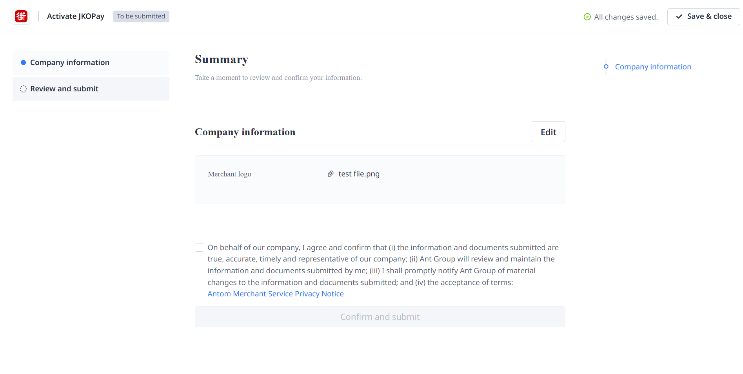Click the green saved-status check icon
Viewport: 743px width, 374px height.
(x=587, y=17)
